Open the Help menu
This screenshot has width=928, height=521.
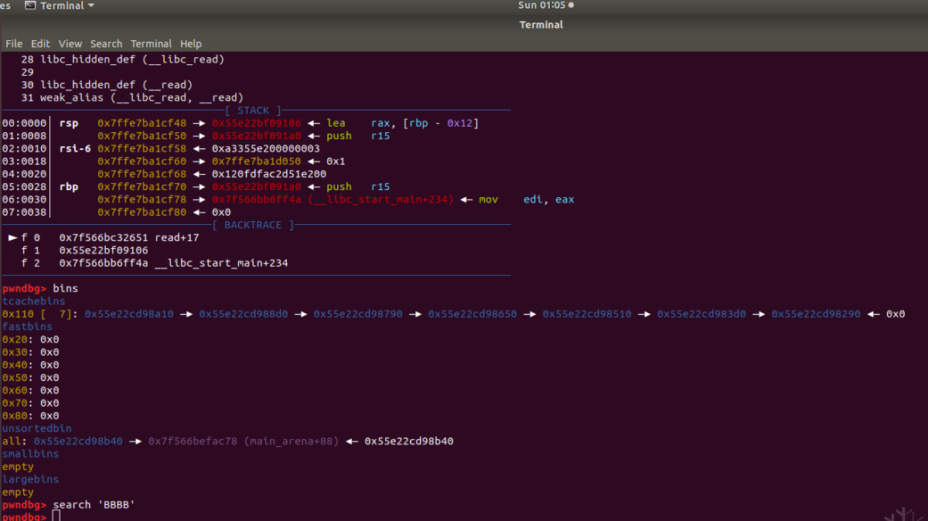coord(190,44)
